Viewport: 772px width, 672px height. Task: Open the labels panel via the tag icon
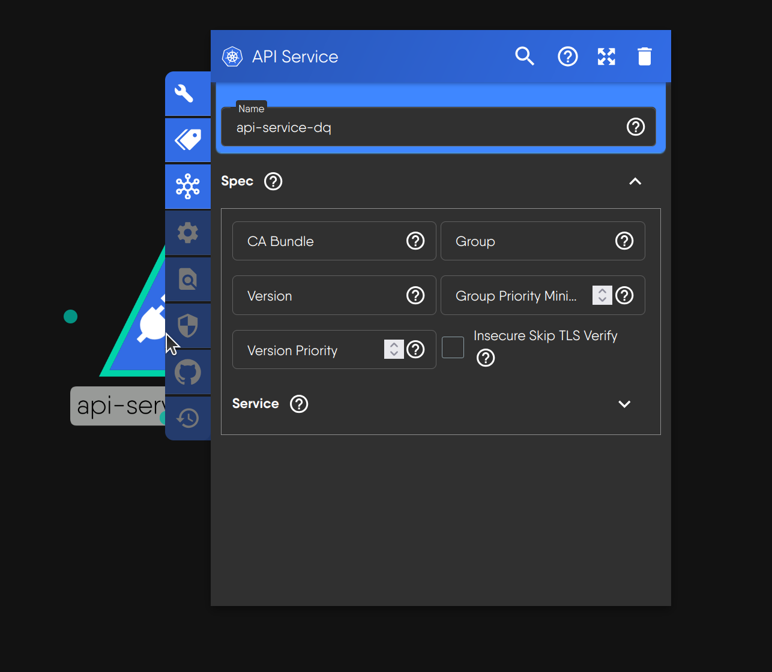tap(187, 139)
